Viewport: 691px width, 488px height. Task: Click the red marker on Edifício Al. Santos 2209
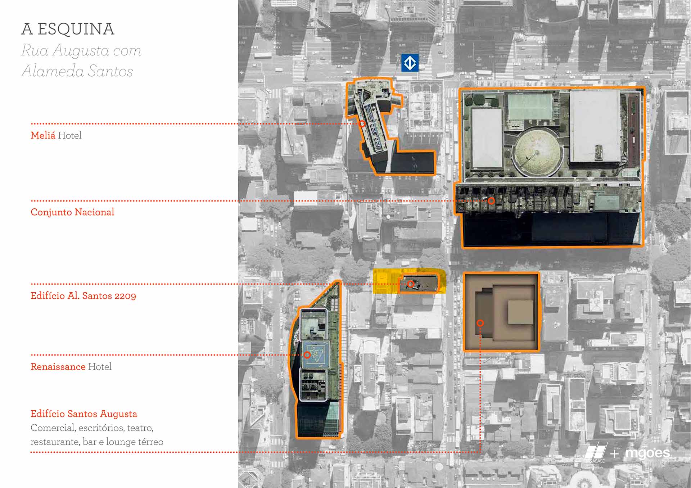click(x=411, y=284)
